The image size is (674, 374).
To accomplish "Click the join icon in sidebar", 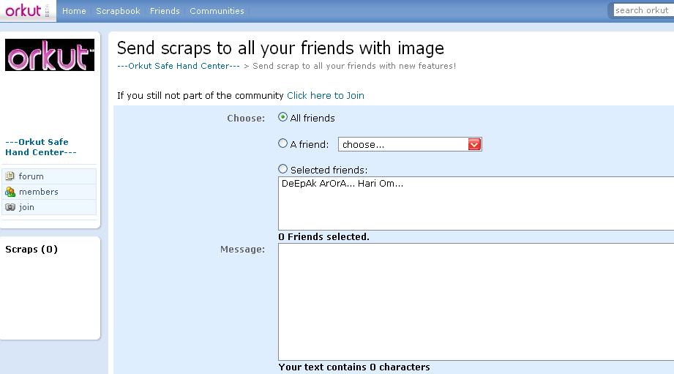I will tap(10, 207).
